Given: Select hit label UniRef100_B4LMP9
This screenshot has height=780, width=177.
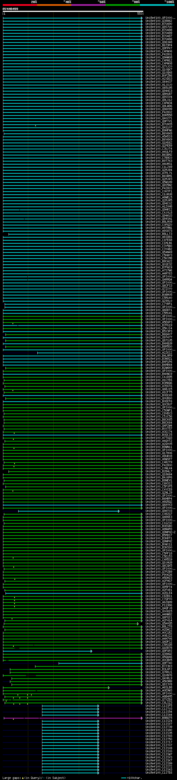Looking at the screenshot, I should [x=158, y=356].
